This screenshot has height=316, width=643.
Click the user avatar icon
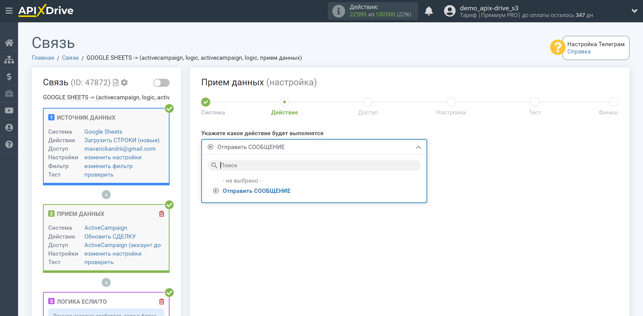pos(450,11)
